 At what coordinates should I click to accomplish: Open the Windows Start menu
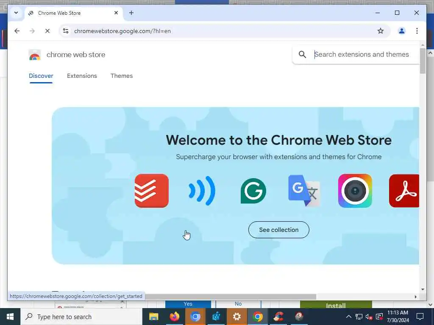click(10, 317)
